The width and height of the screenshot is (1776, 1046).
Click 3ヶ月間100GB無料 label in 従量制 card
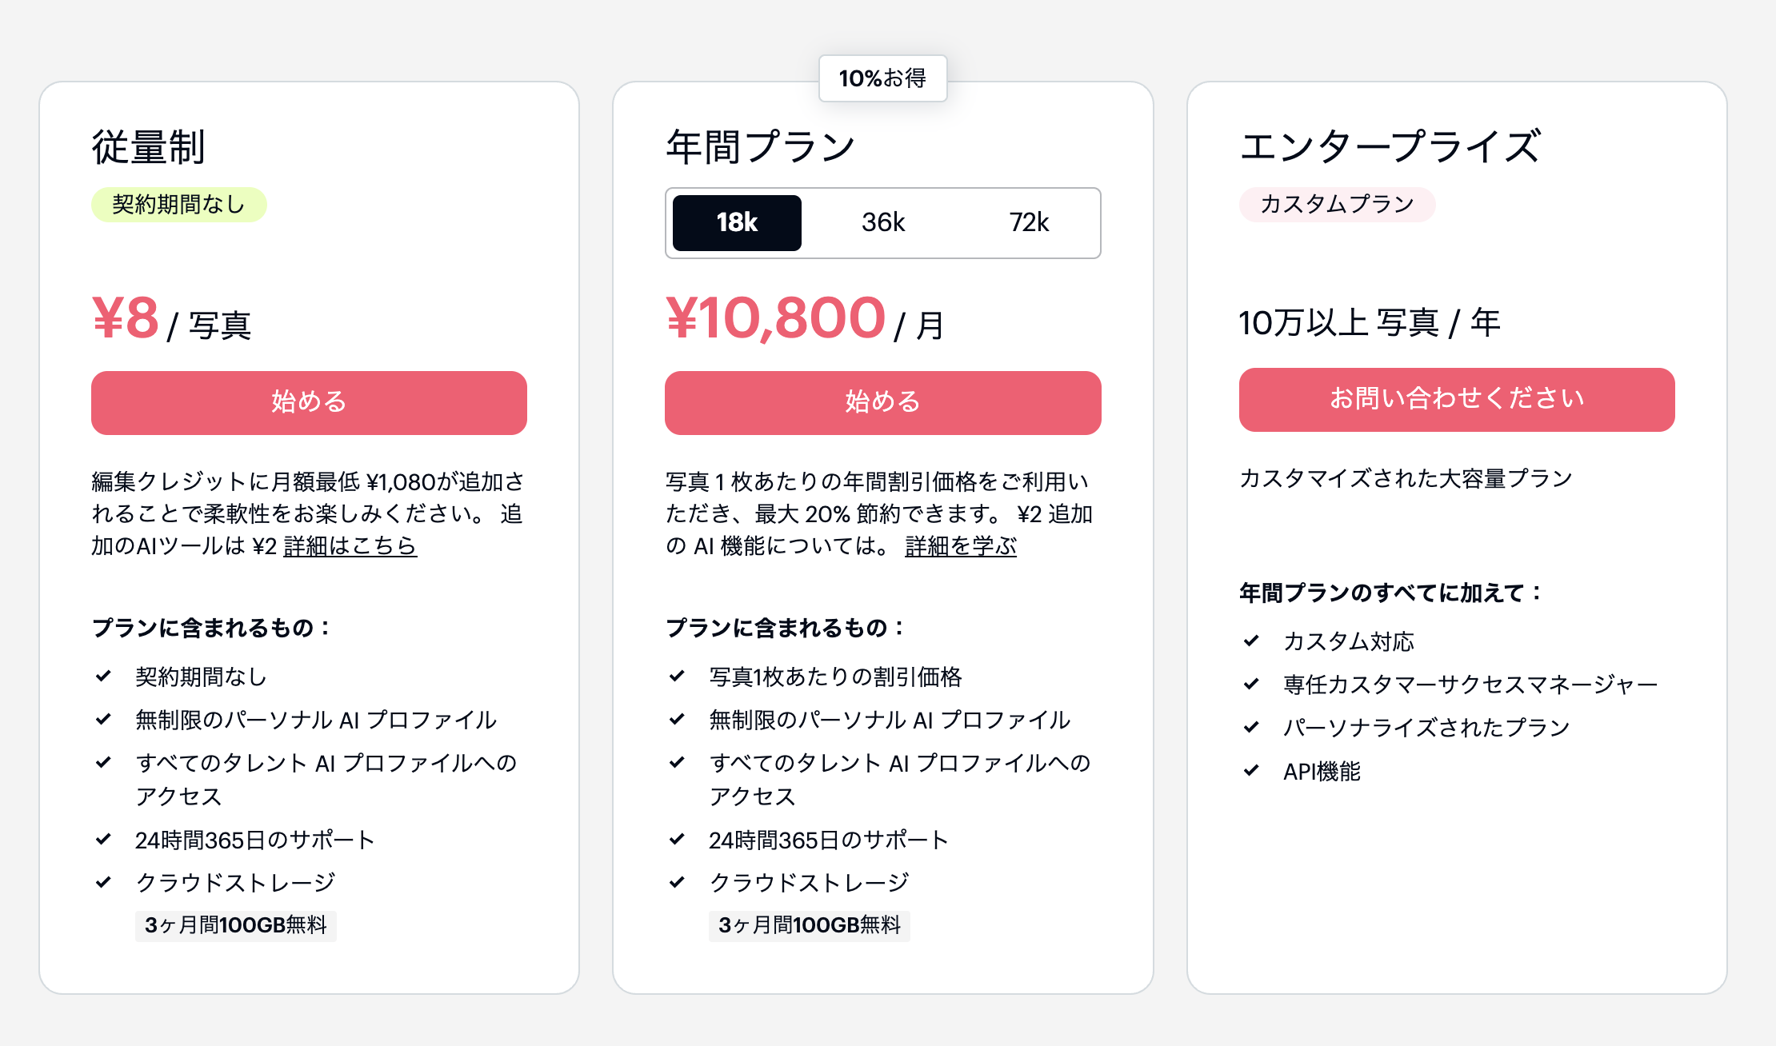(x=236, y=926)
